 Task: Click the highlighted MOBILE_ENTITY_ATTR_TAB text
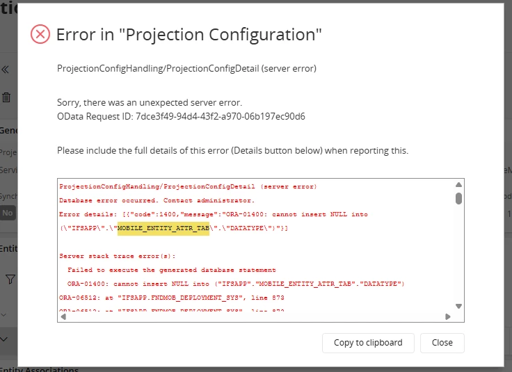click(163, 228)
